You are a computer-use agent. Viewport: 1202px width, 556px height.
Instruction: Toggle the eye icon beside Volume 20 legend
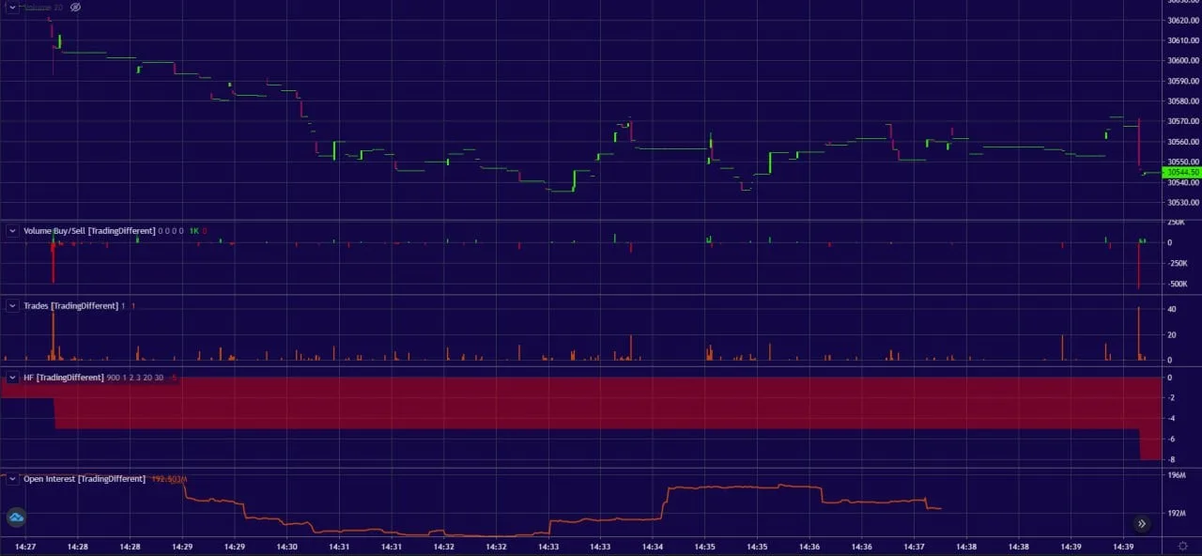click(76, 7)
